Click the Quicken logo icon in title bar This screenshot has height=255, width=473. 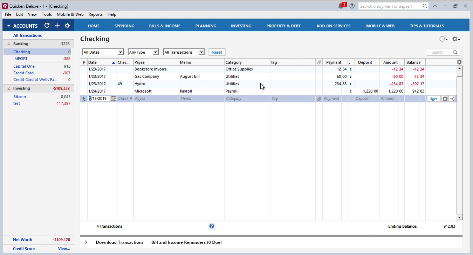[x=5, y=6]
